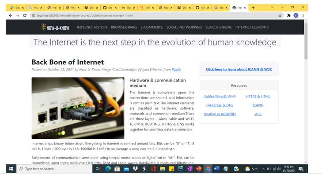Open SOCIAL-NETWORKING nav menu item

coord(184,27)
